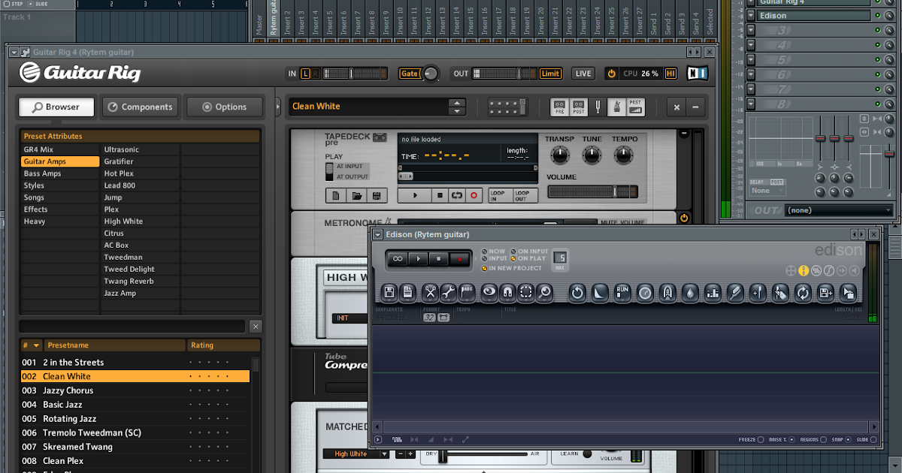Toggle Edison REGIONS option
This screenshot has height=473, width=902.
coord(813,439)
